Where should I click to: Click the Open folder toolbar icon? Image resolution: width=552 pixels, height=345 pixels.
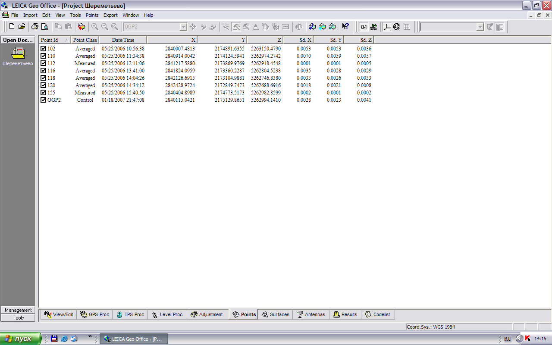[x=22, y=27]
